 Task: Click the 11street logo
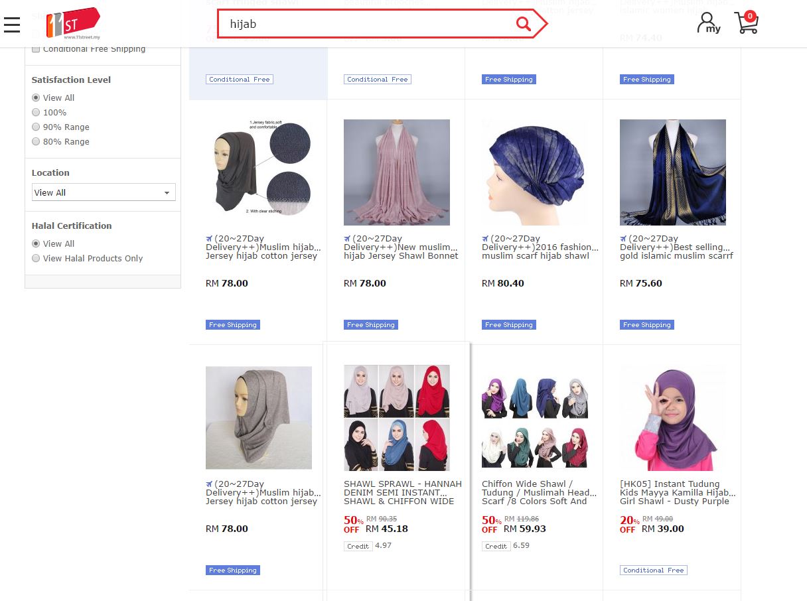(x=72, y=23)
